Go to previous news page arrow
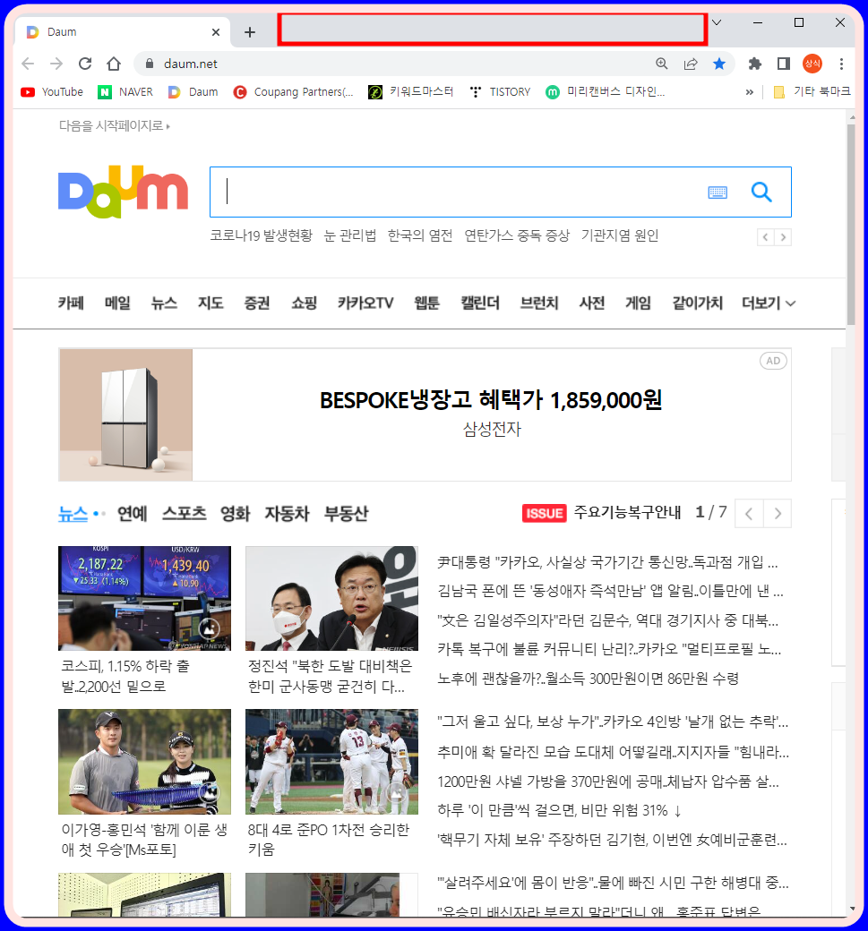This screenshot has height=931, width=868. 749,514
